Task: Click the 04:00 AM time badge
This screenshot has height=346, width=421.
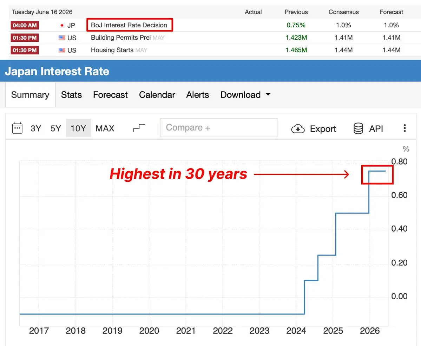Action: [x=25, y=25]
